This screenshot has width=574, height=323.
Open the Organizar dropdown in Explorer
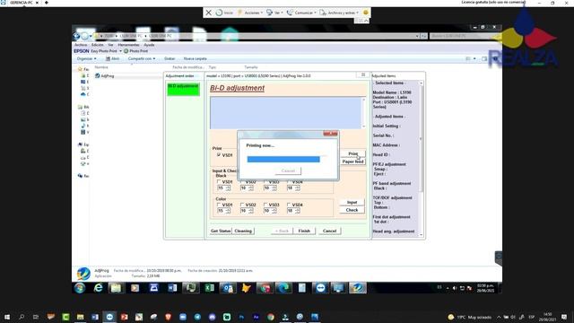[86, 58]
